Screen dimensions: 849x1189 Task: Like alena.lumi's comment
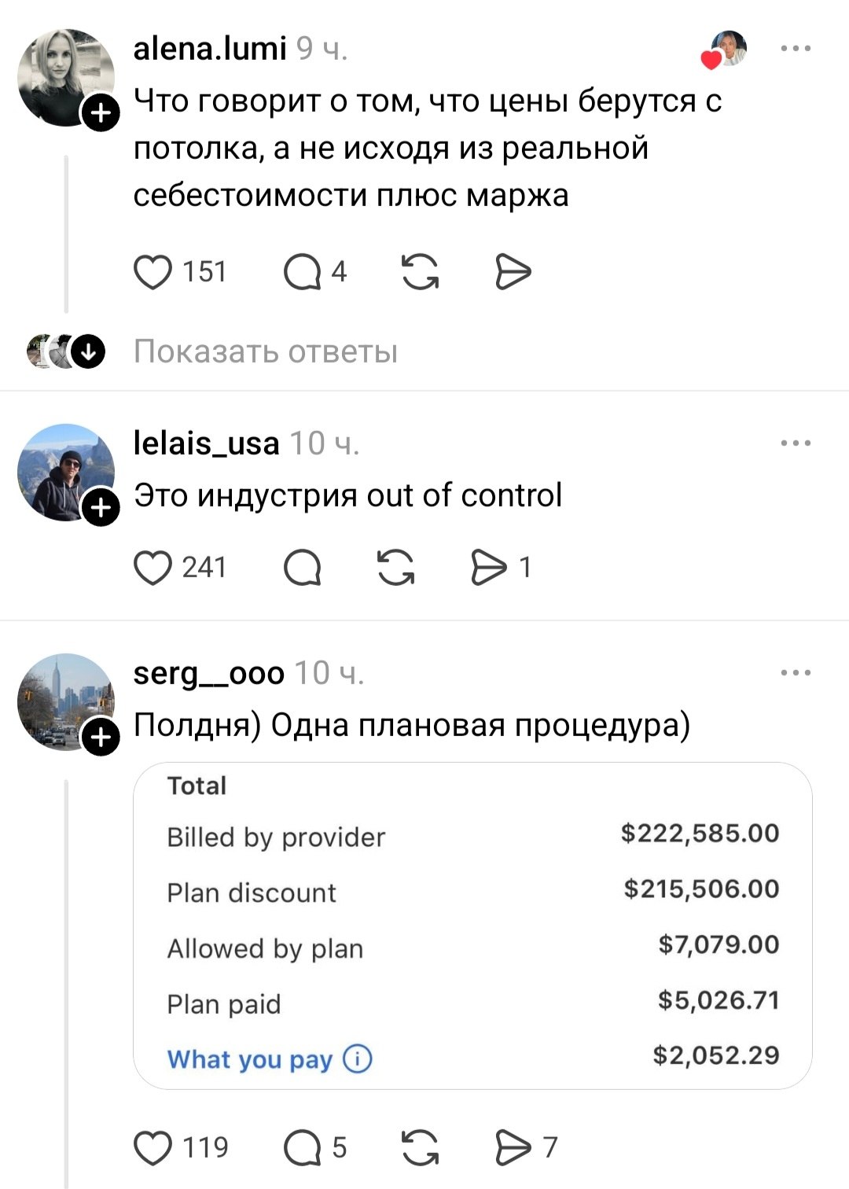(153, 272)
